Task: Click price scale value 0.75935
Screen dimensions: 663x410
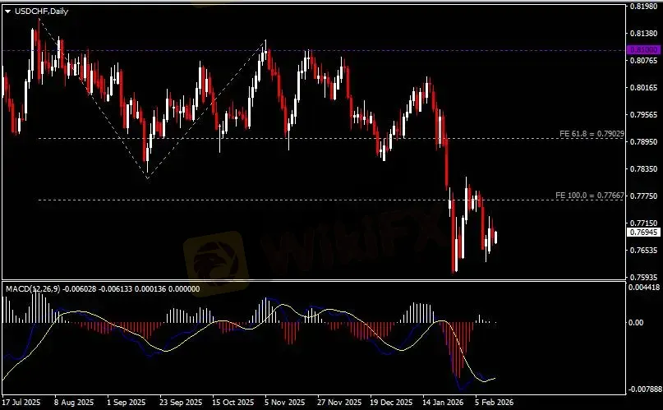Action: [643, 277]
